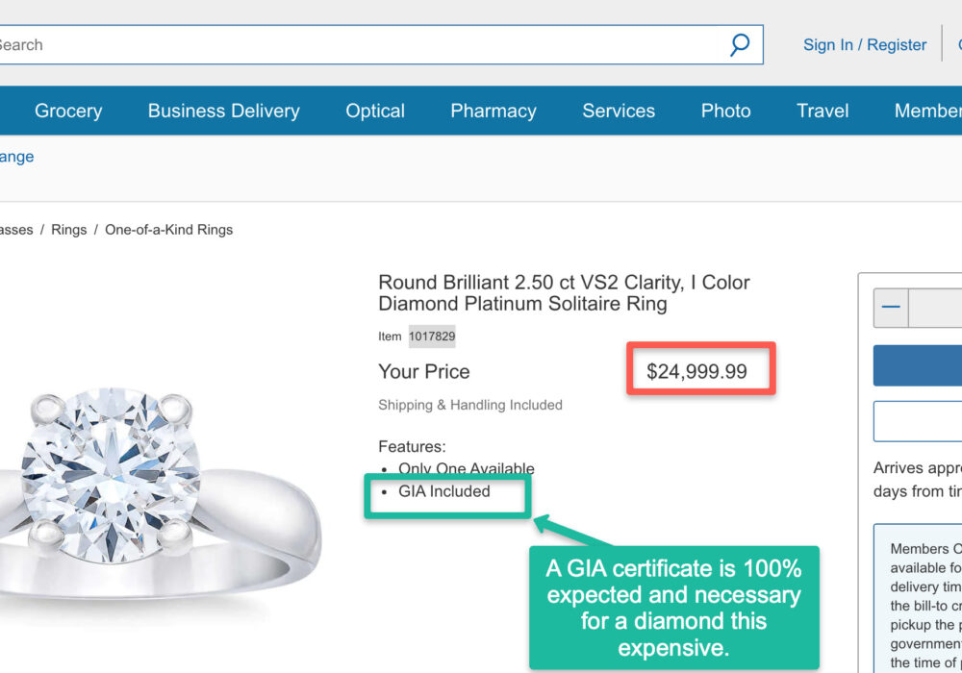This screenshot has height=673, width=962.
Task: Click the magnifying glass search icon
Action: tap(739, 44)
